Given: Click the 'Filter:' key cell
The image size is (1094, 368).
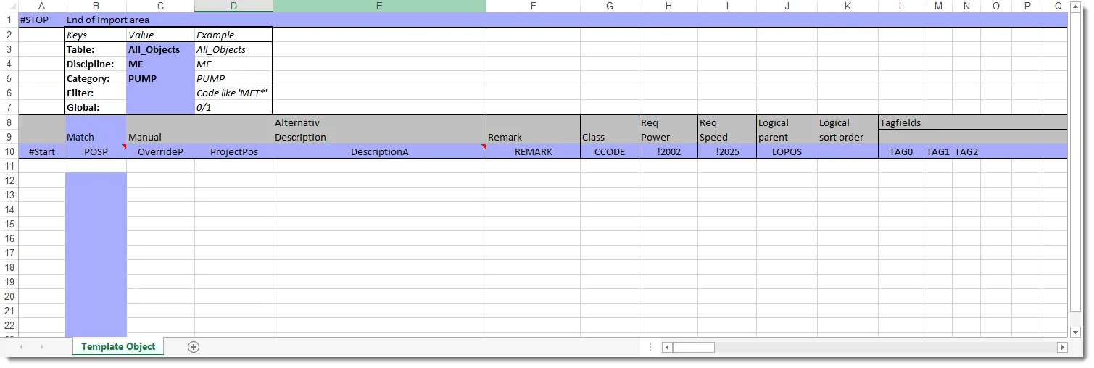Looking at the screenshot, I should (96, 93).
